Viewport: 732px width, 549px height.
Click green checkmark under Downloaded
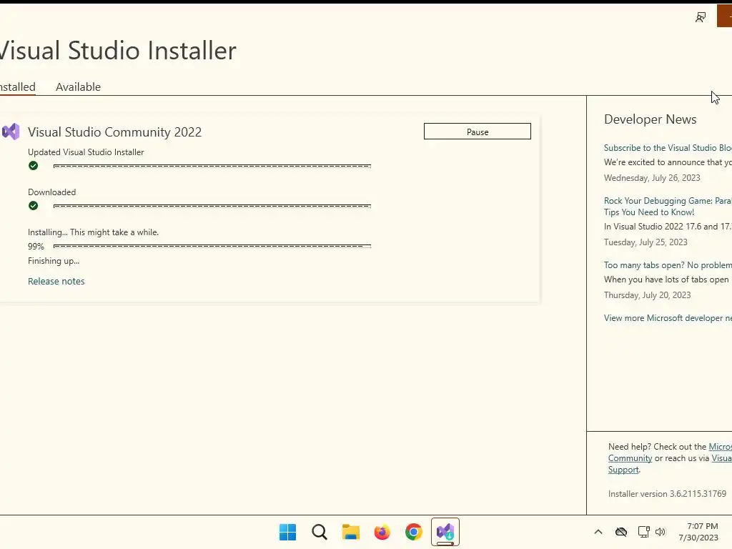(33, 205)
